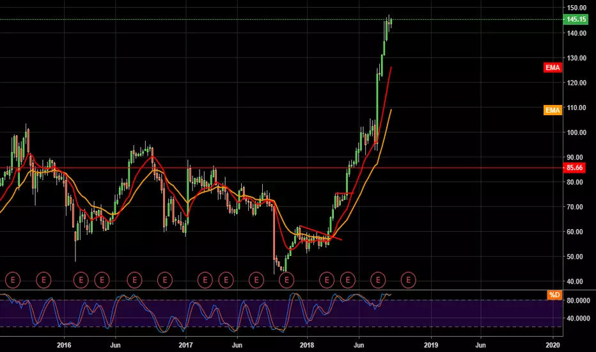
Task: Click the orange %D stochastic label
Action: coord(554,295)
